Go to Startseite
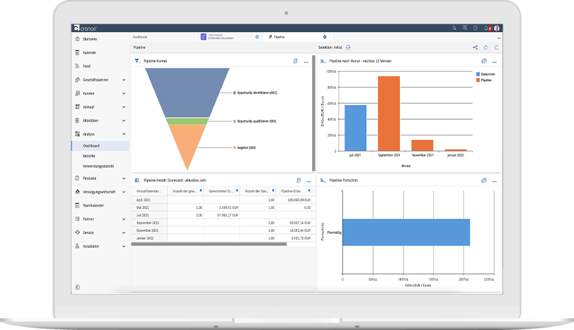 90,39
